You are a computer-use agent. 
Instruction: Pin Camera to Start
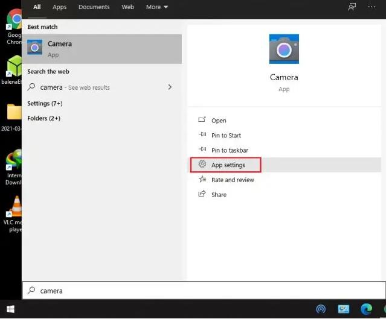[x=285, y=136]
